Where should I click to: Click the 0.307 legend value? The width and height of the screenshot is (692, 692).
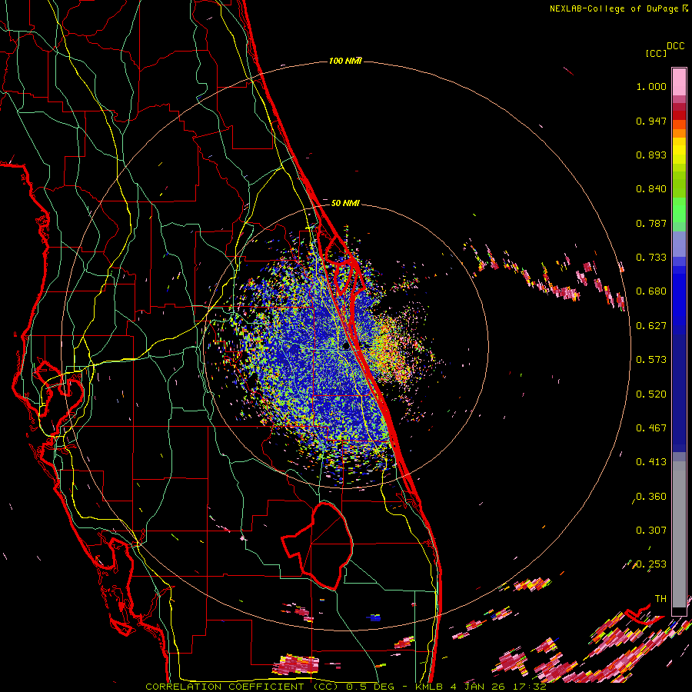[x=651, y=531]
